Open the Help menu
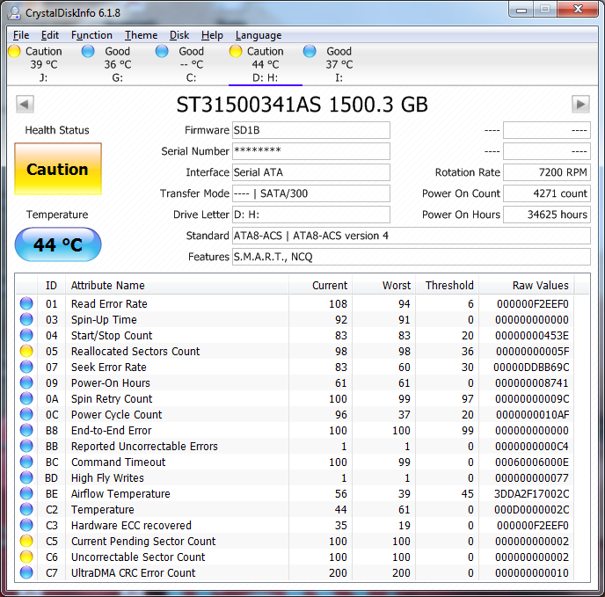The width and height of the screenshot is (605, 597). (x=212, y=35)
